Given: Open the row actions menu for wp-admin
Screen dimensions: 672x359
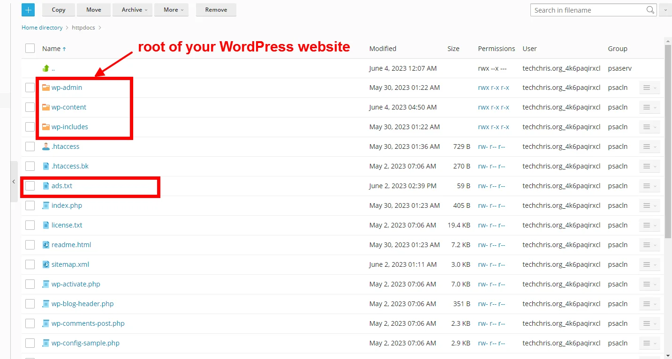Looking at the screenshot, I should click(649, 88).
